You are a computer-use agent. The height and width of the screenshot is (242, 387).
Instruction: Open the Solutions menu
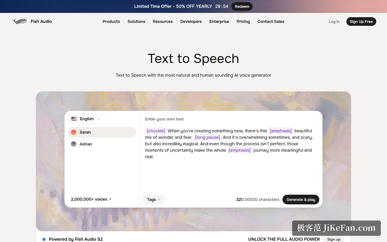[136, 22]
